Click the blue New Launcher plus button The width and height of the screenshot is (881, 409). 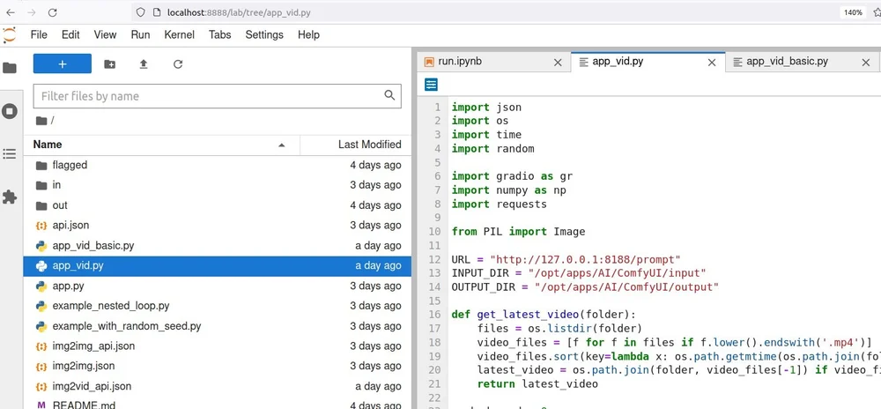[x=63, y=64]
